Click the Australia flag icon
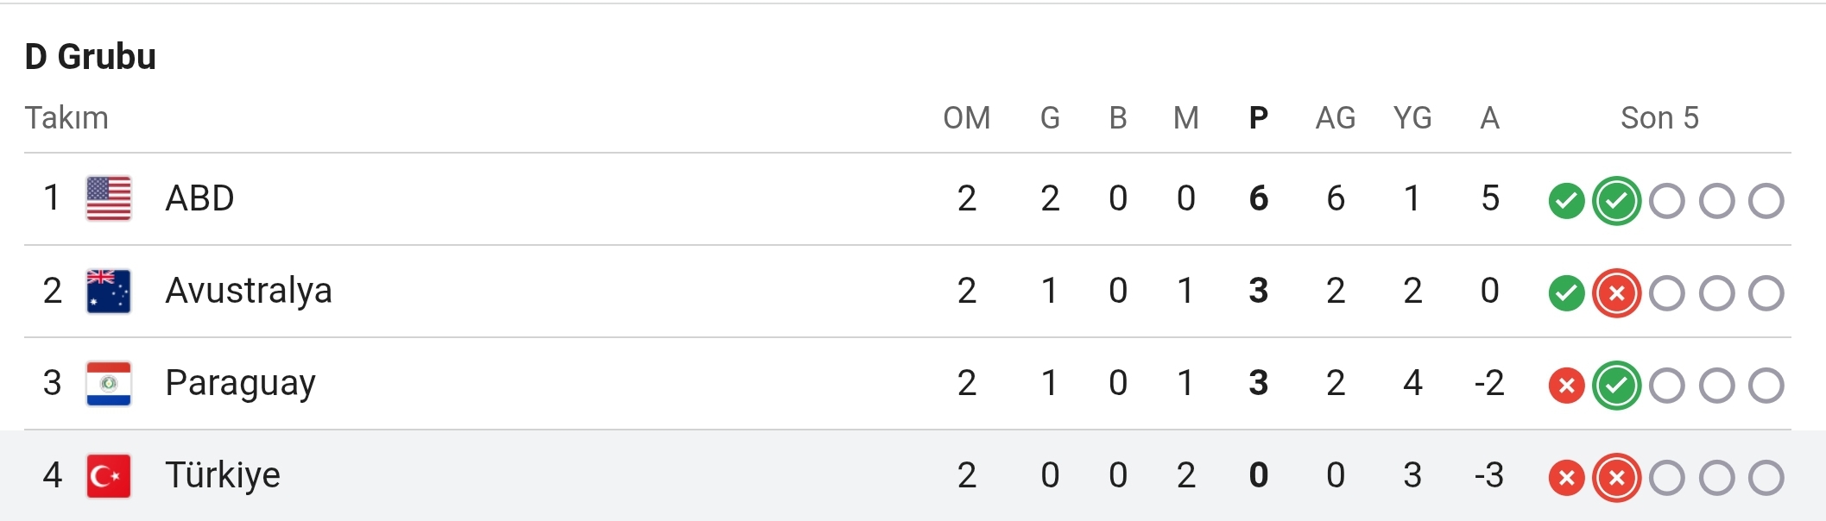This screenshot has width=1826, height=521. click(109, 291)
